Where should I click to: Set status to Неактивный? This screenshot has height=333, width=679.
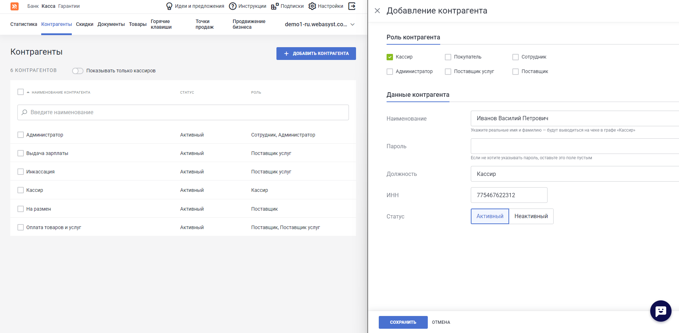(531, 216)
